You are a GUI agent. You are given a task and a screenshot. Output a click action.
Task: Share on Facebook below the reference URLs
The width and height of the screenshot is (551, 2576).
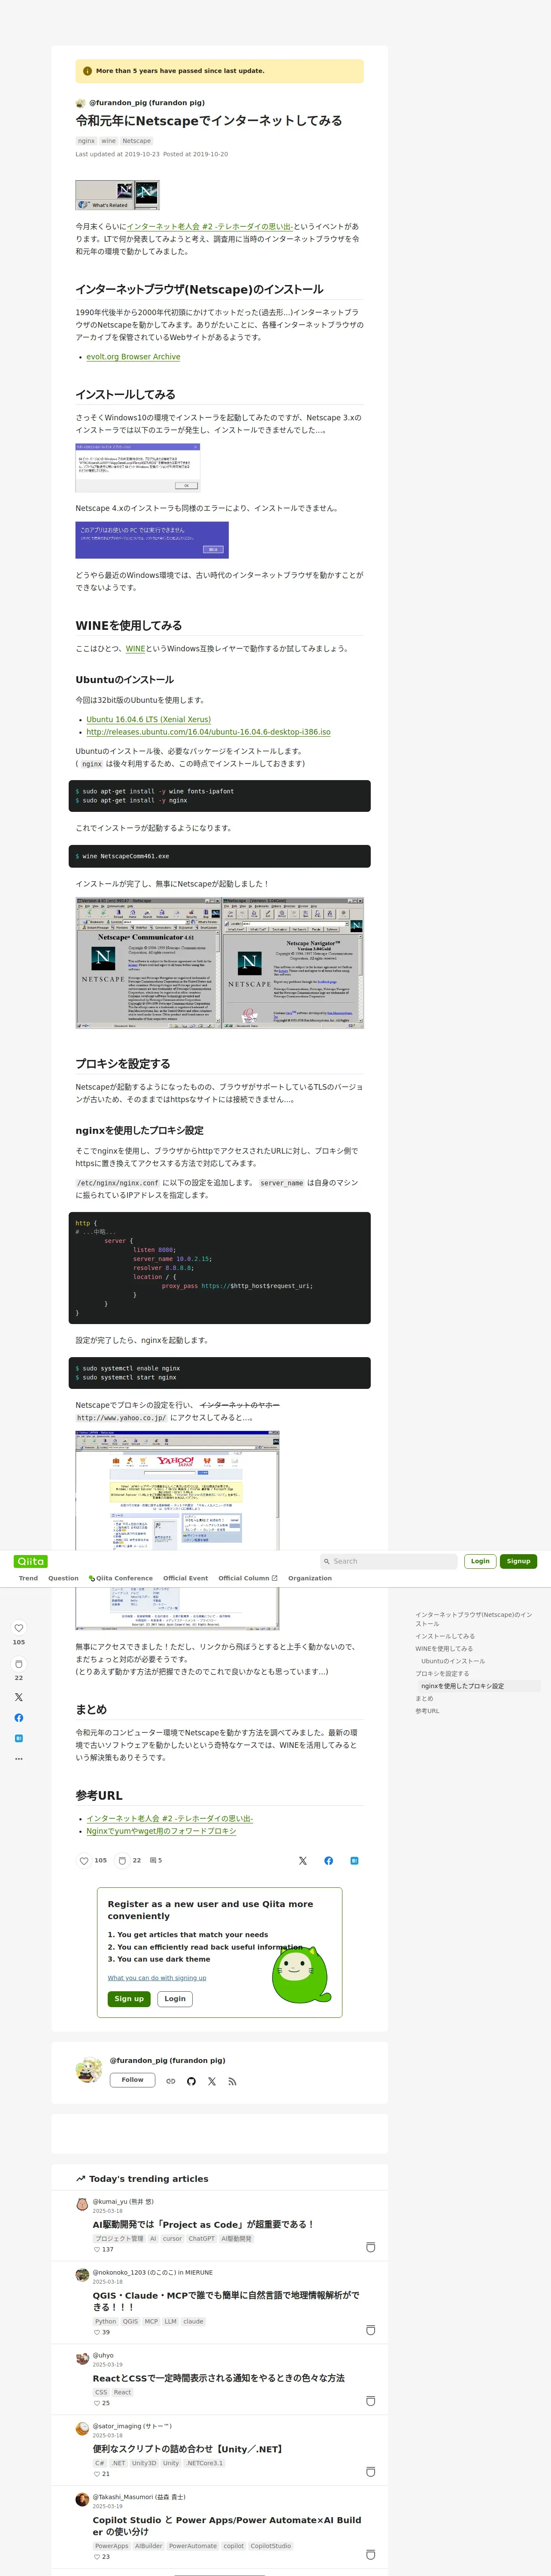click(329, 1861)
